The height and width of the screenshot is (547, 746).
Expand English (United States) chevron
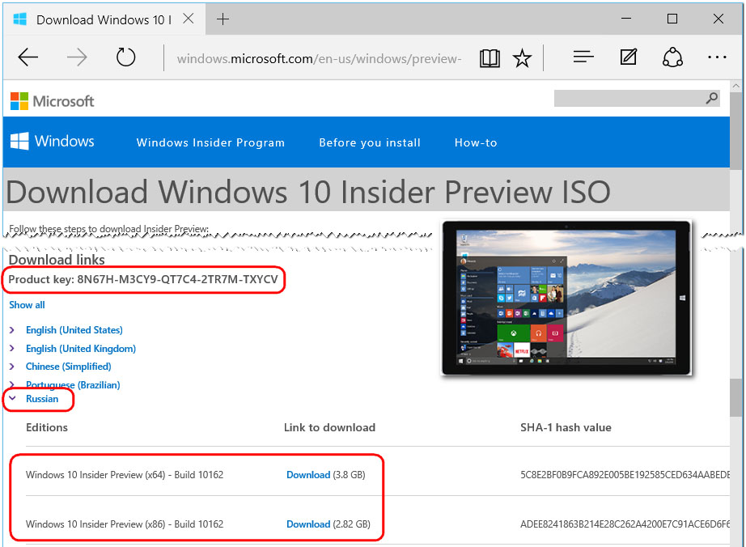pyautogui.click(x=12, y=329)
